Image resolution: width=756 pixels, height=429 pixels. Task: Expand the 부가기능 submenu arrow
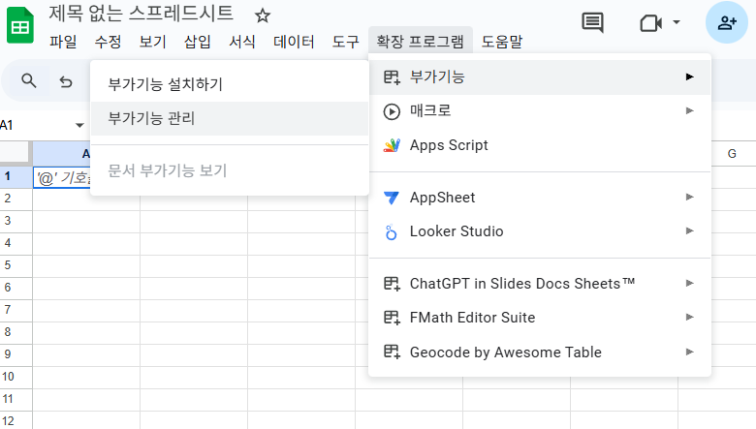click(x=690, y=77)
